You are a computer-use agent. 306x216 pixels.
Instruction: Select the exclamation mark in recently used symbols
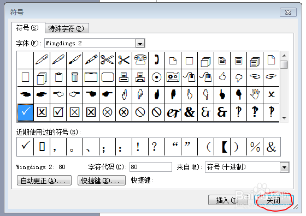pos(140,147)
